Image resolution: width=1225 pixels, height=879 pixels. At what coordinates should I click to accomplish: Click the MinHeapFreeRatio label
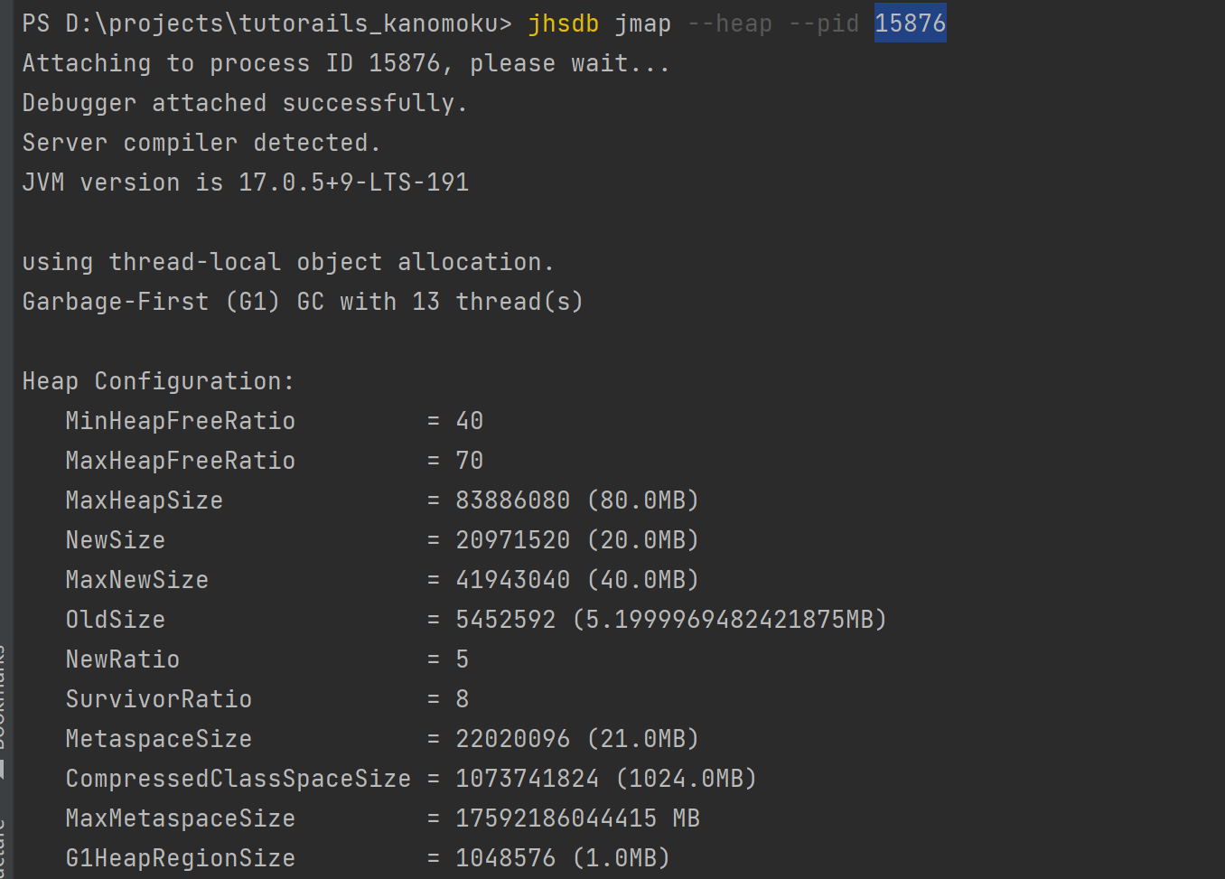[x=181, y=421]
